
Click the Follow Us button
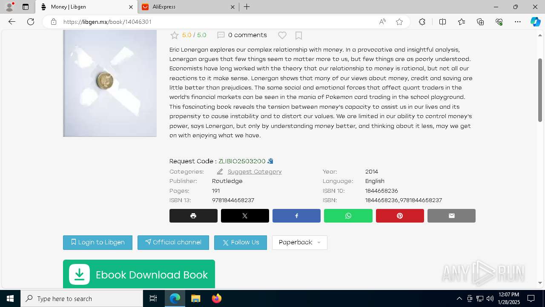pyautogui.click(x=241, y=242)
